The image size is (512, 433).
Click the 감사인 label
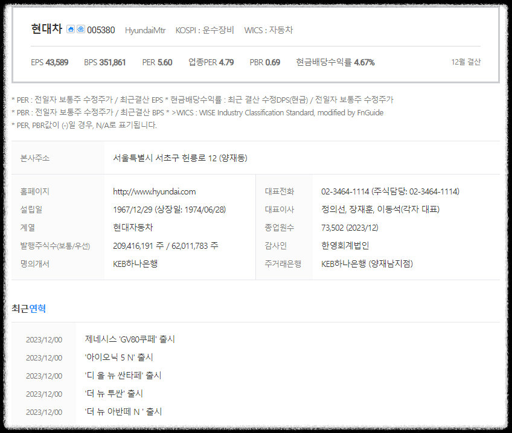(276, 246)
